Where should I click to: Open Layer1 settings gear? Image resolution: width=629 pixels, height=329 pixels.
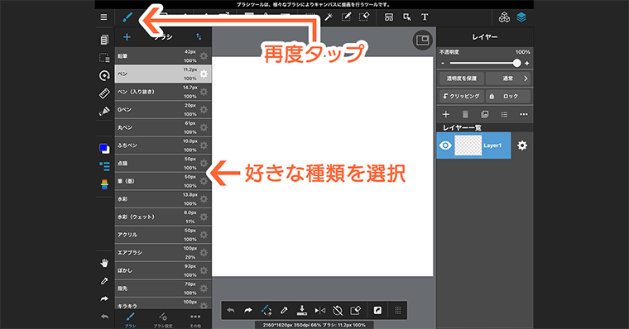[522, 145]
